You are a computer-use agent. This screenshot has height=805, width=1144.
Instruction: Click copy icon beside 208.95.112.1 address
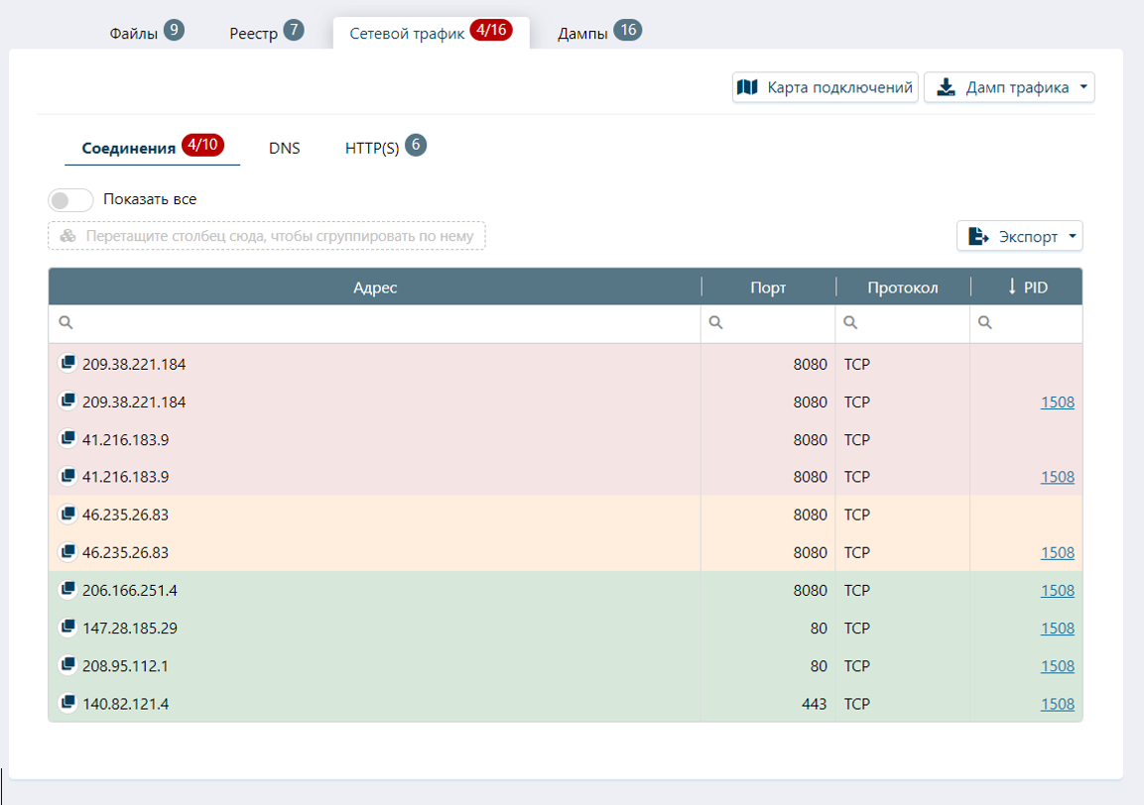[x=67, y=665]
